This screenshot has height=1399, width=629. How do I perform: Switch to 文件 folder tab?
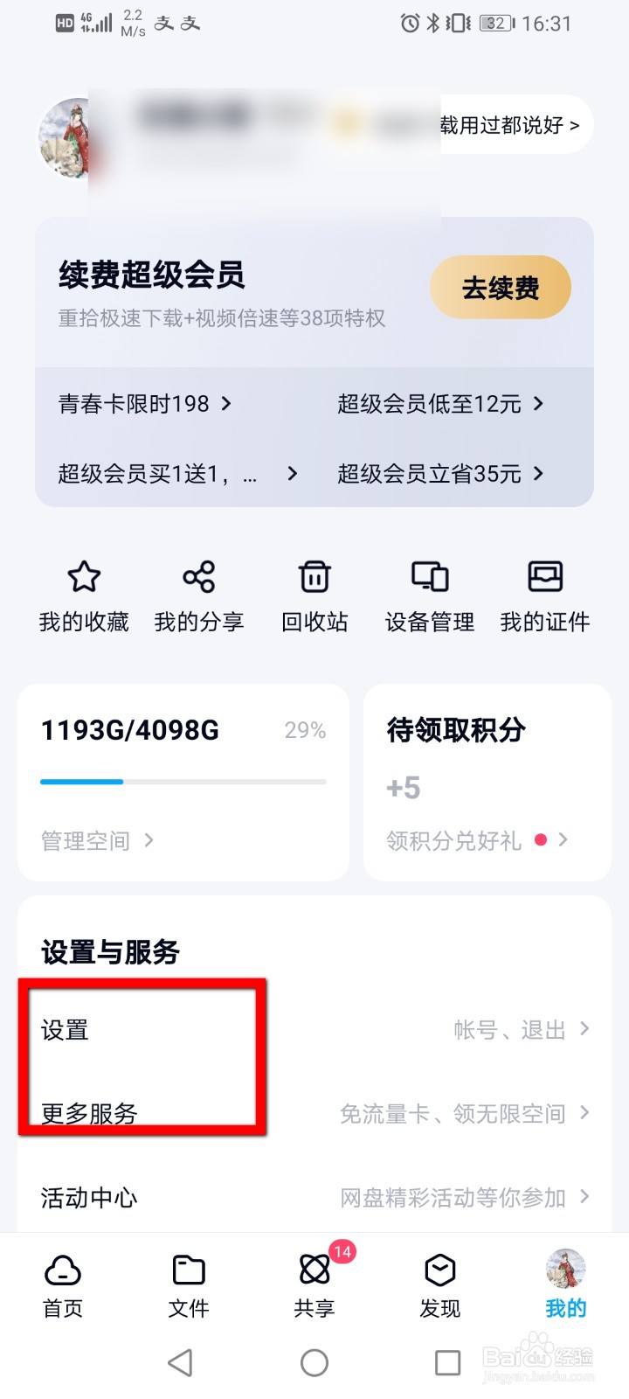click(x=189, y=1270)
